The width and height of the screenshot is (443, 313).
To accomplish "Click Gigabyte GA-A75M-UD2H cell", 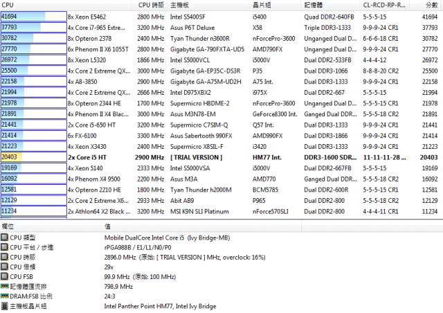I will (206, 82).
